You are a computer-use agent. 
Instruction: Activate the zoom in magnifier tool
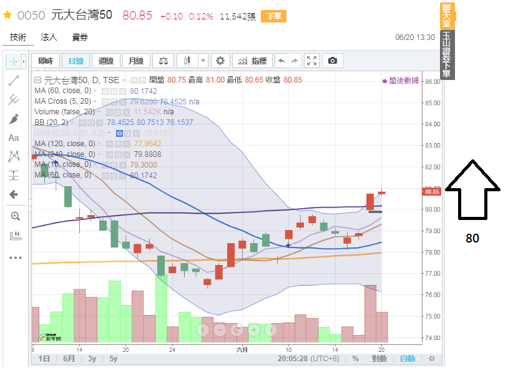click(x=15, y=216)
